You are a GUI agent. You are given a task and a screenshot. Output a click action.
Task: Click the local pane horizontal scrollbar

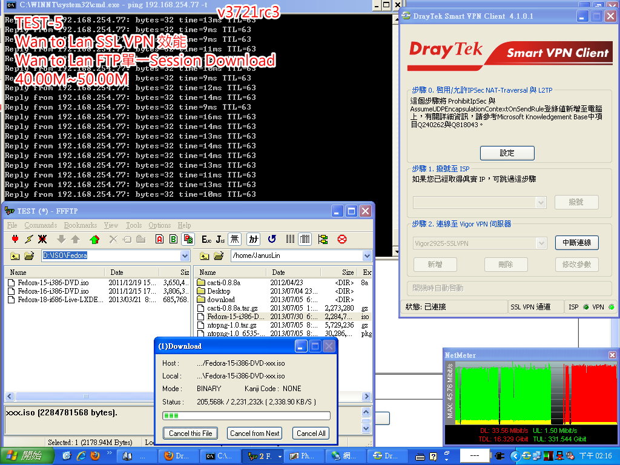(x=85, y=396)
